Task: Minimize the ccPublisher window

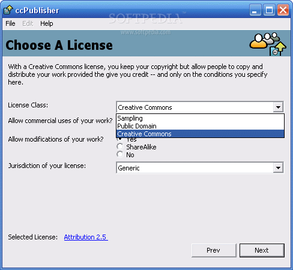Action: (x=255, y=10)
